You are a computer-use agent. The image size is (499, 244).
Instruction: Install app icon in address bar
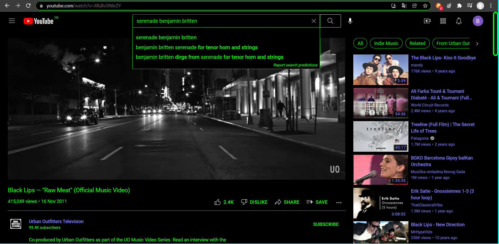[x=393, y=5]
